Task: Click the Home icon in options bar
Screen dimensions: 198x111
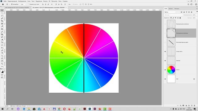Action: pyautogui.click(x=3, y=4)
